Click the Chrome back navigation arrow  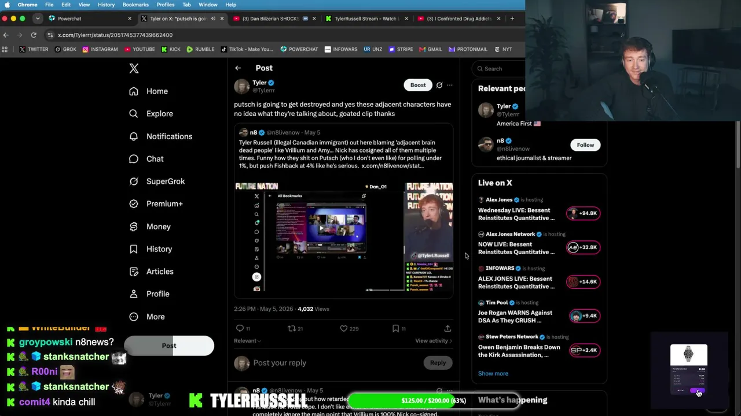(x=6, y=35)
